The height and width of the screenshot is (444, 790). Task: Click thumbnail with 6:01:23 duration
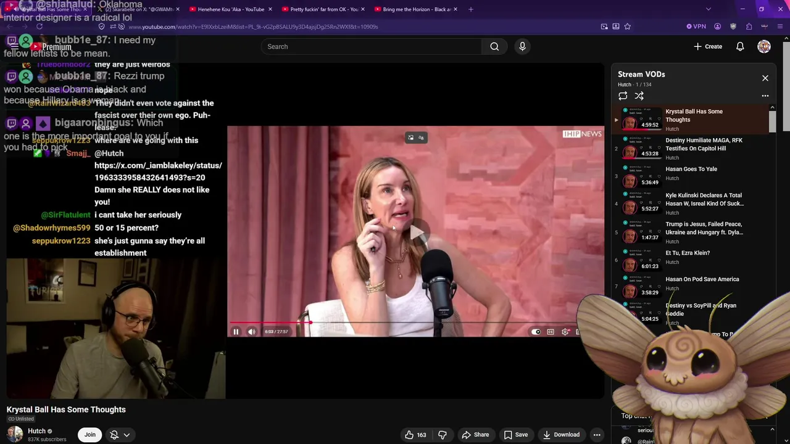tap(641, 260)
